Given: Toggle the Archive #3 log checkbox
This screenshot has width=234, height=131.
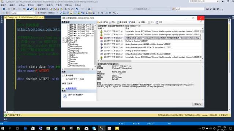Looking at the screenshot, I should 69,29.
